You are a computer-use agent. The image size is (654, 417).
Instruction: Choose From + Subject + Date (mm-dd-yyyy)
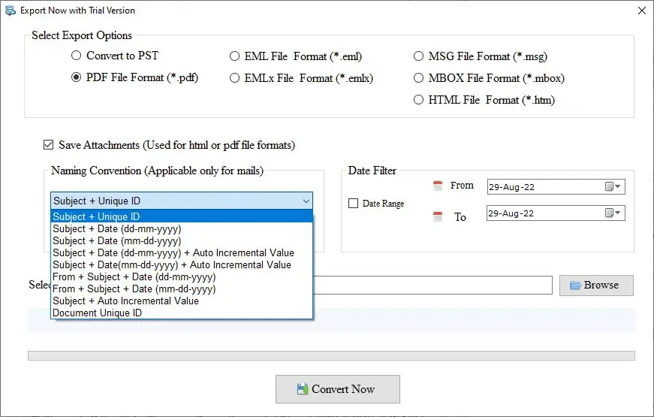tap(182, 289)
